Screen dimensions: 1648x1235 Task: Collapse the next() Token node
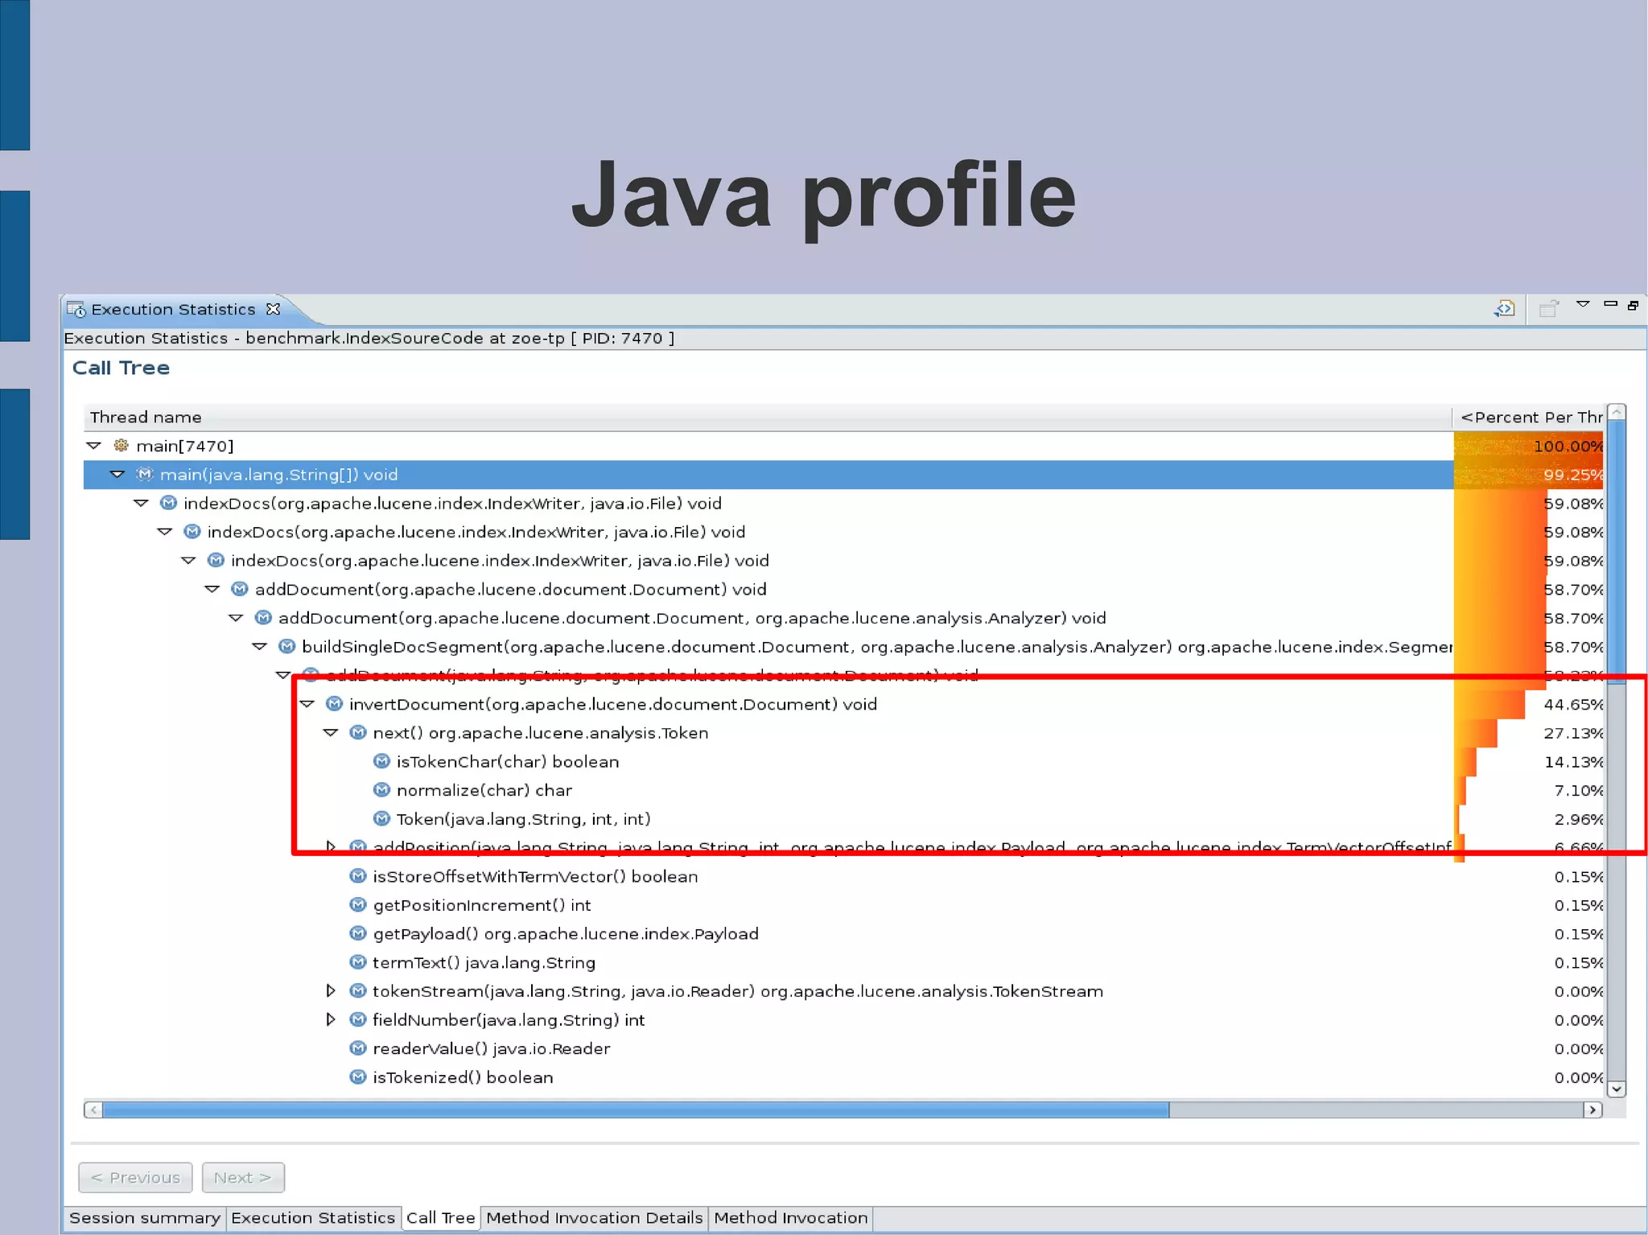click(330, 733)
